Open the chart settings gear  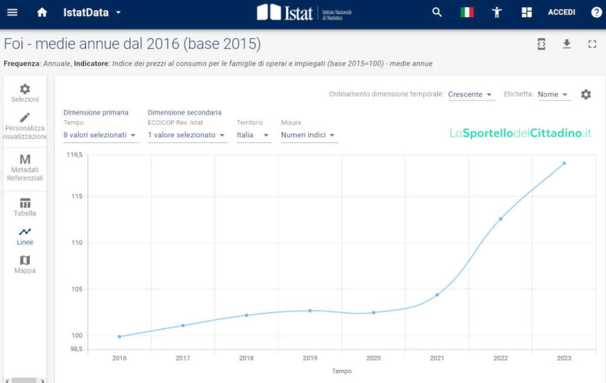tap(585, 94)
